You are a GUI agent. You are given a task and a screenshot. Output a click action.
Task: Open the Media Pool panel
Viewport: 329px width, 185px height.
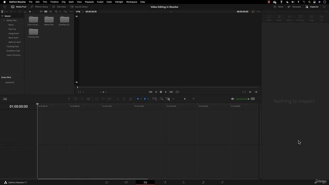(x=19, y=7)
